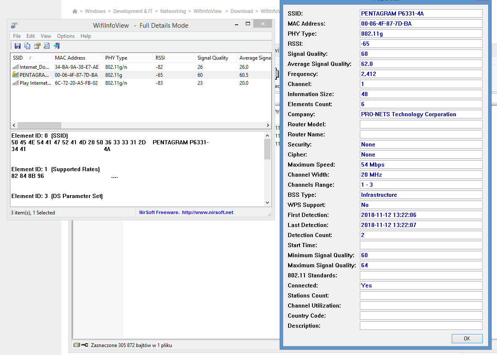The width and height of the screenshot is (497, 355).
Task: Open the Help menu
Action: click(x=86, y=36)
